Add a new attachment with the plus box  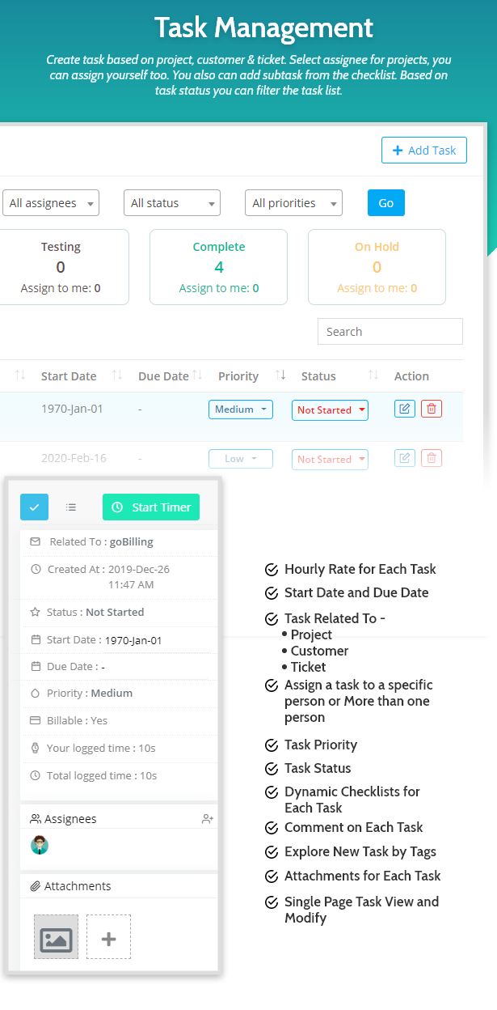pos(108,937)
